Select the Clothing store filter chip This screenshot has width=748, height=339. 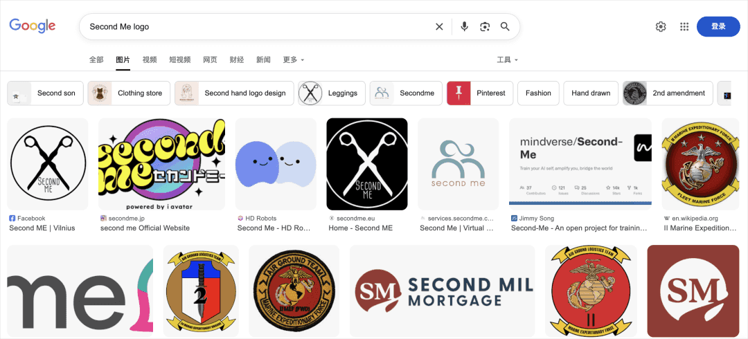coord(129,93)
